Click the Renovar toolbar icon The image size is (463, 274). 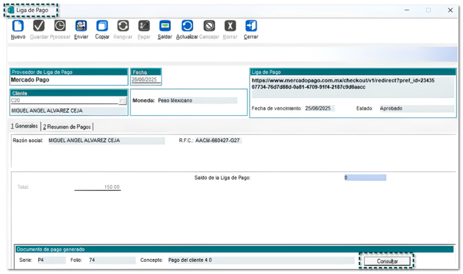[123, 26]
